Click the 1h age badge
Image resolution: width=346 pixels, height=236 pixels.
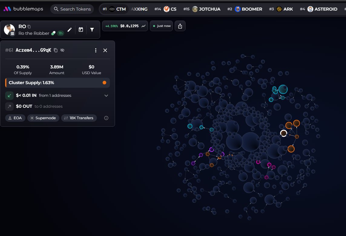[60, 33]
